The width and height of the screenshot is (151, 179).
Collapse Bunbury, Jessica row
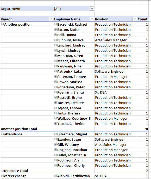coord(55,40)
